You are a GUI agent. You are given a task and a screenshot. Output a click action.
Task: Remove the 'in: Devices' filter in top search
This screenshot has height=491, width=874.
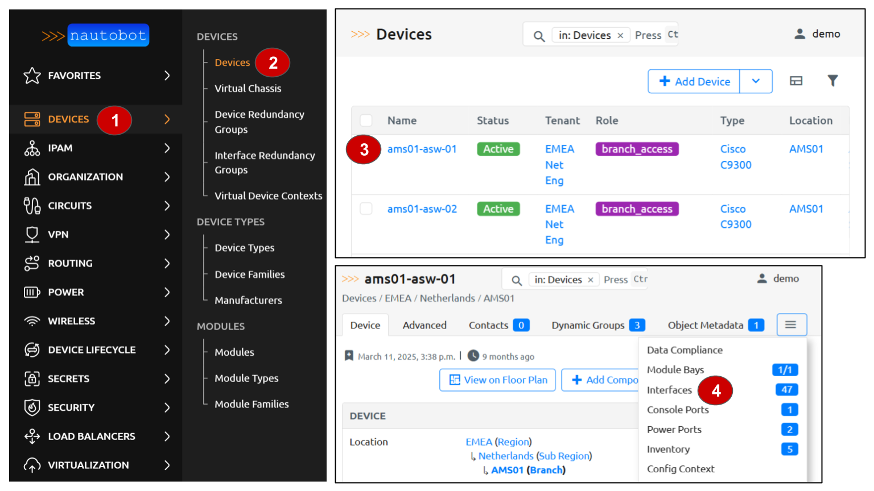tap(620, 35)
